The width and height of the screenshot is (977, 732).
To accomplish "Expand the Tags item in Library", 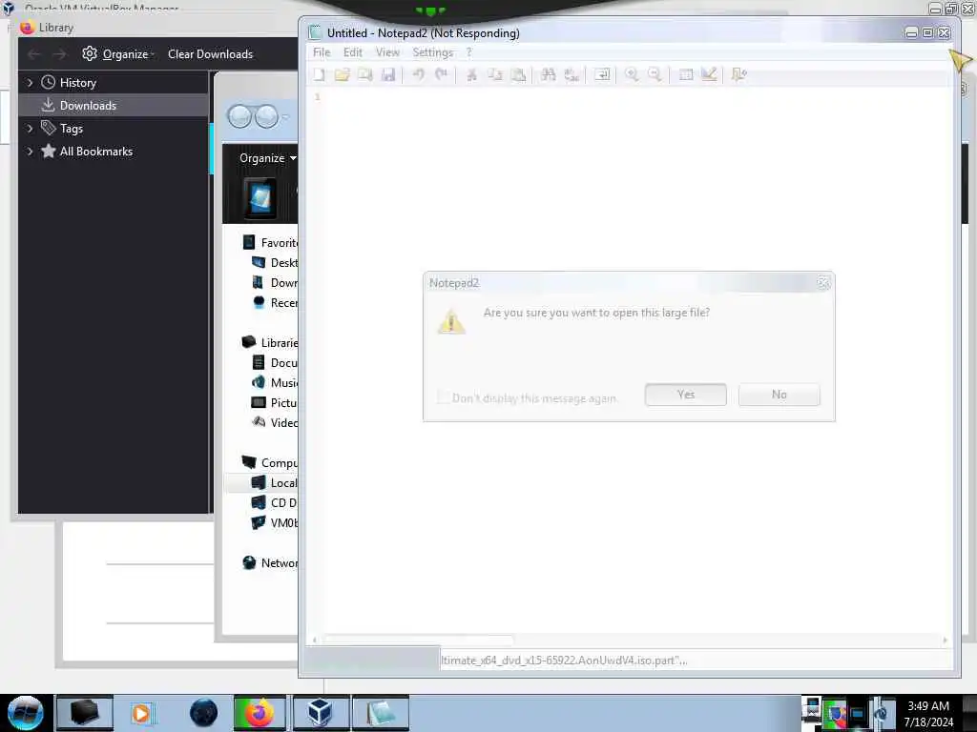I will [30, 129].
